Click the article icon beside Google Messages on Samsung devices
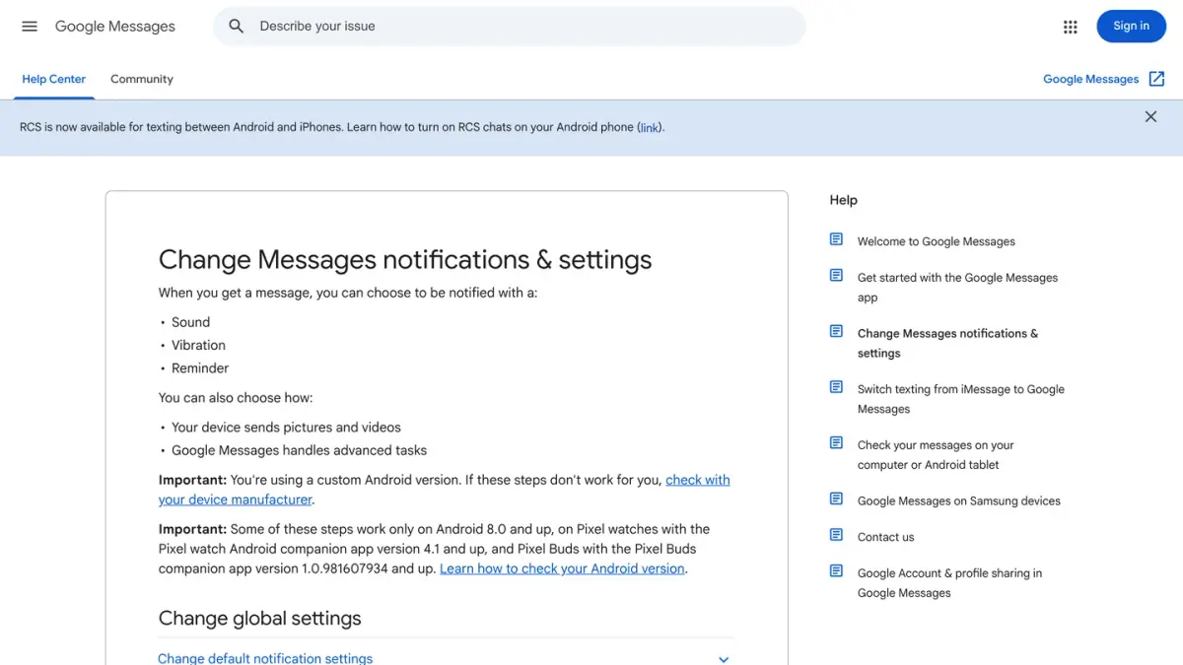Image resolution: width=1183 pixels, height=665 pixels. pos(836,499)
